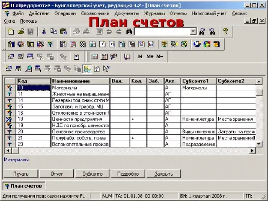This screenshot has height=201, width=268.
Task: Click the arrow with question mark context help icon
Action: point(106,69)
